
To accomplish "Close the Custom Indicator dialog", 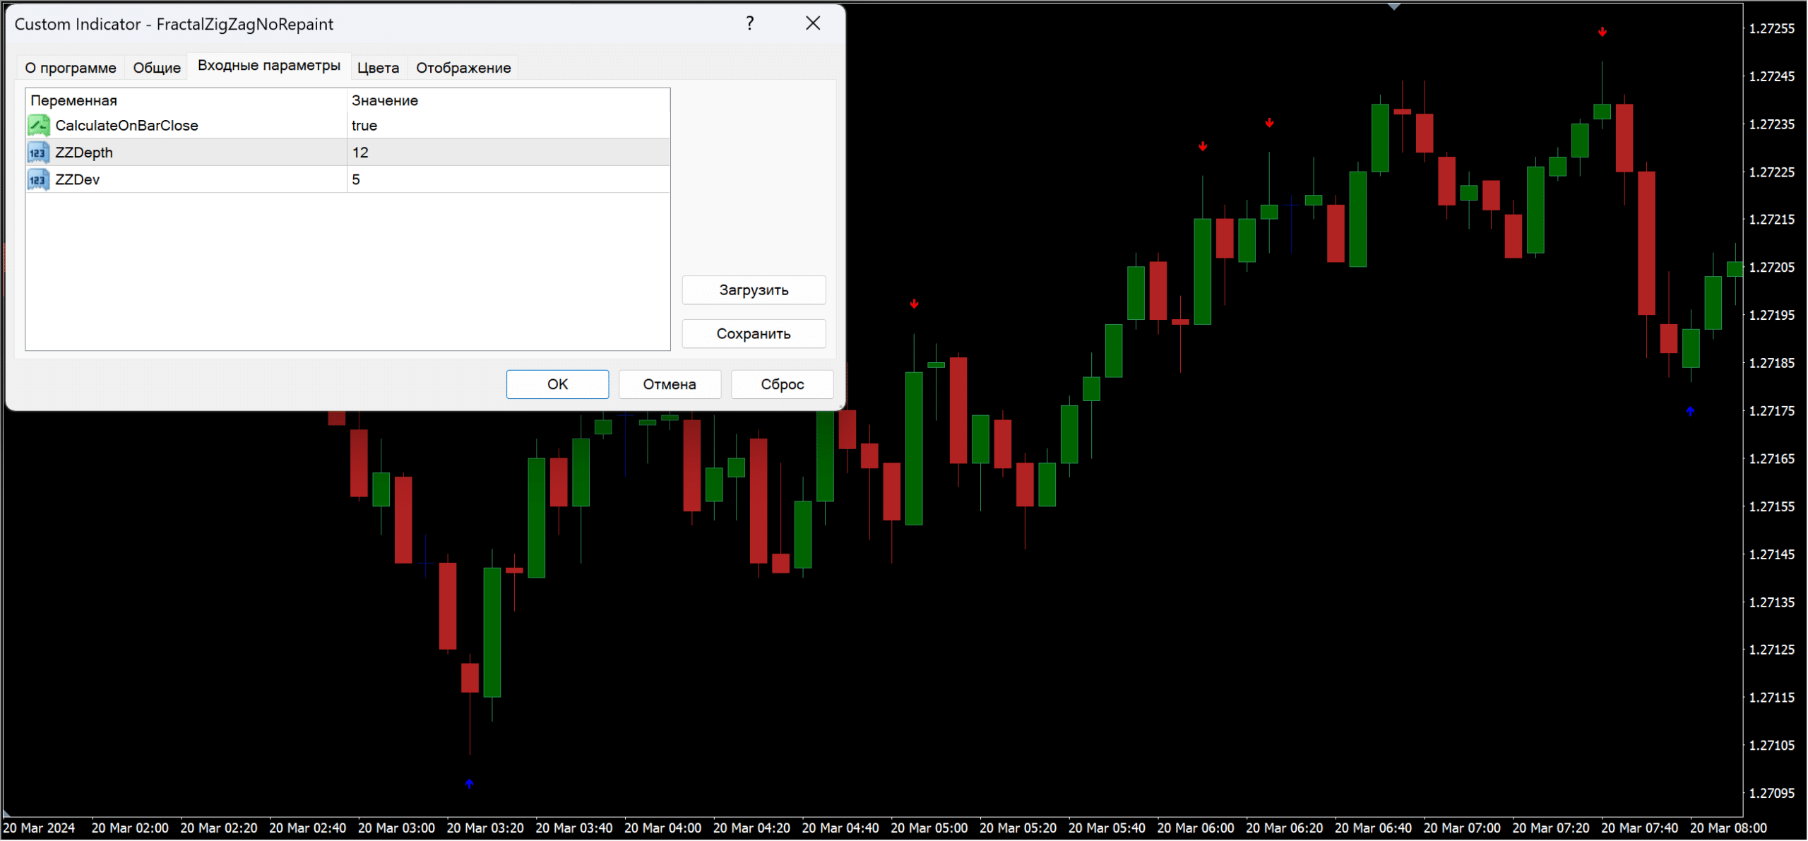I will click(813, 23).
